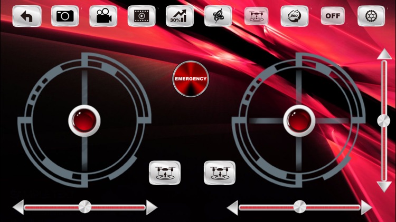Viewport: 396px width, 222px height.
Task: Hit the red EMERGENCY stop button
Action: [191, 79]
